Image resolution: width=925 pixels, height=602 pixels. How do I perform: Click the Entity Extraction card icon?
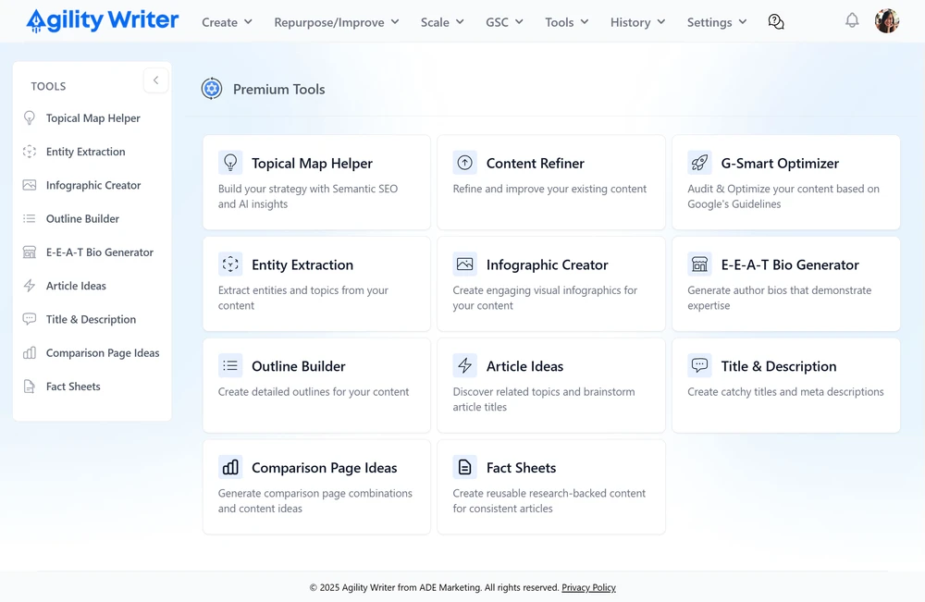pyautogui.click(x=230, y=264)
